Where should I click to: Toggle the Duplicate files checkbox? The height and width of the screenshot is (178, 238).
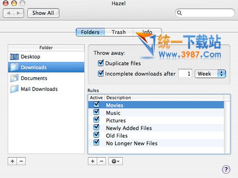101,63
